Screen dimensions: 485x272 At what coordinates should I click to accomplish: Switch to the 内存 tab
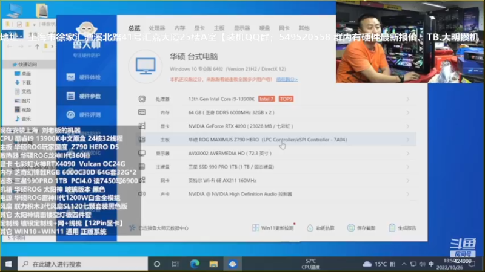[179, 28]
